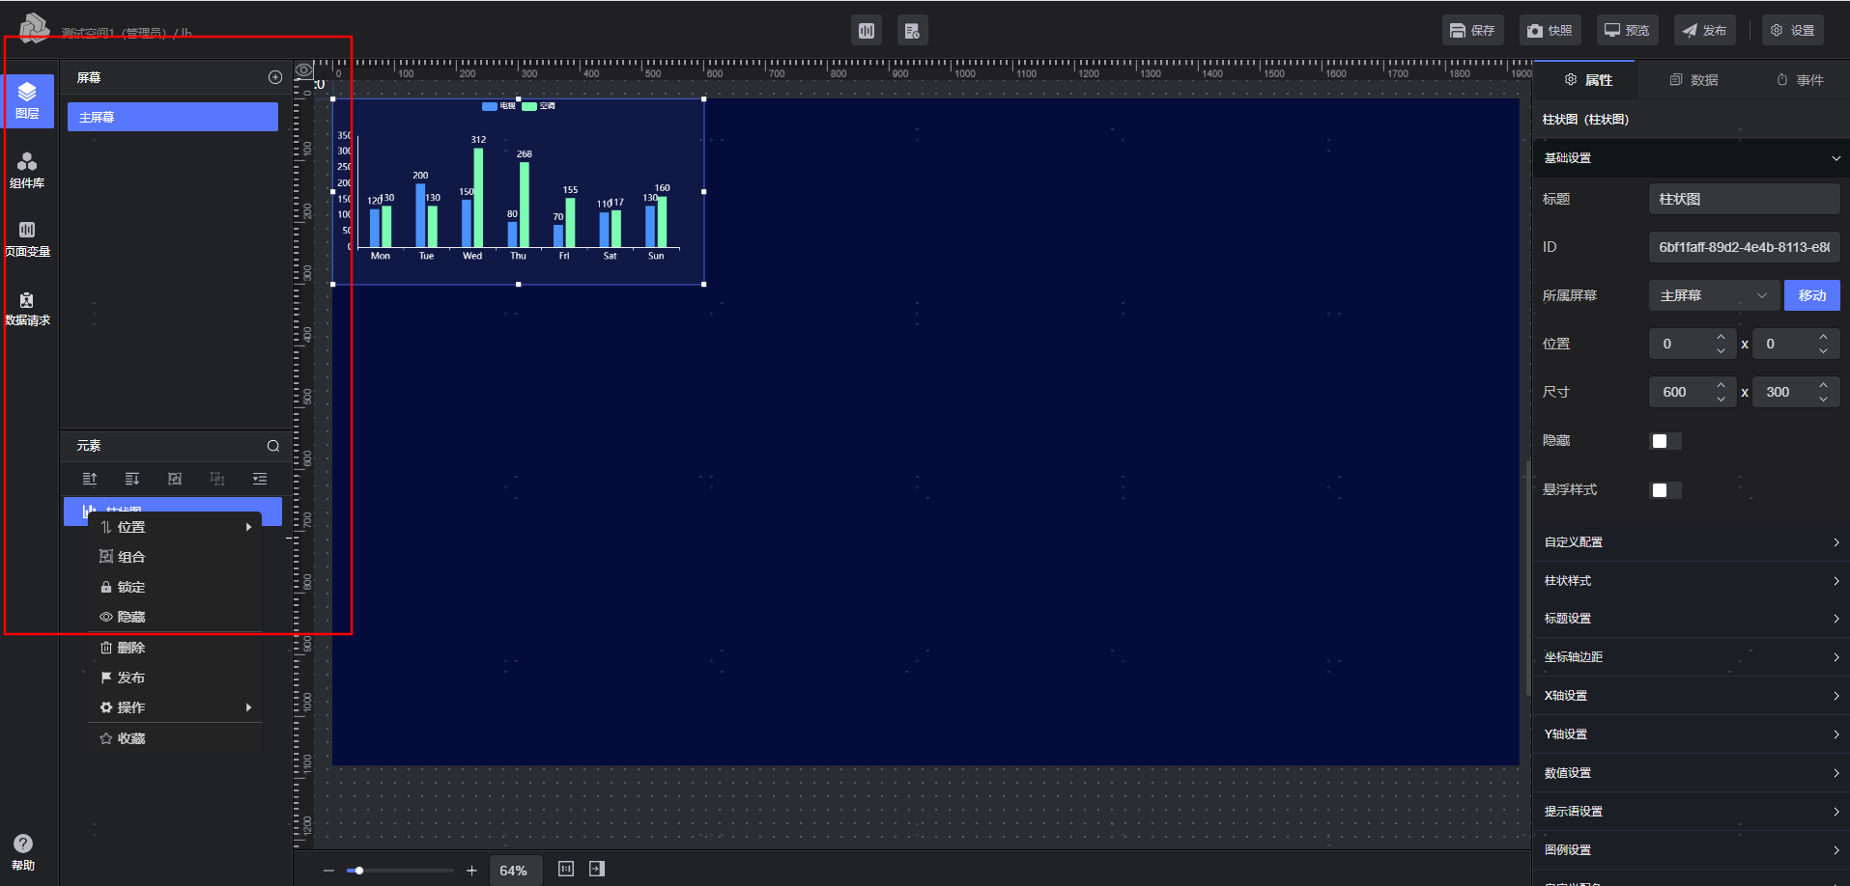
Task: Expand the X轴设置 section
Action: tap(1691, 696)
